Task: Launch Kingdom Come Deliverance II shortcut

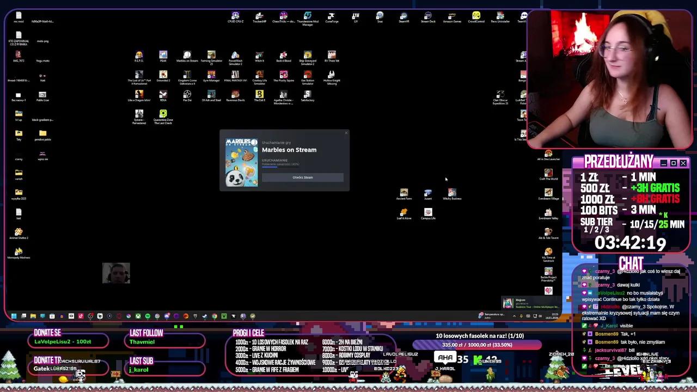Action: (x=187, y=77)
